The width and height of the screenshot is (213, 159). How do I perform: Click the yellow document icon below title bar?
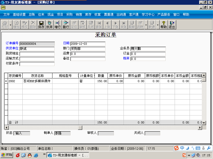(x=3, y=7)
